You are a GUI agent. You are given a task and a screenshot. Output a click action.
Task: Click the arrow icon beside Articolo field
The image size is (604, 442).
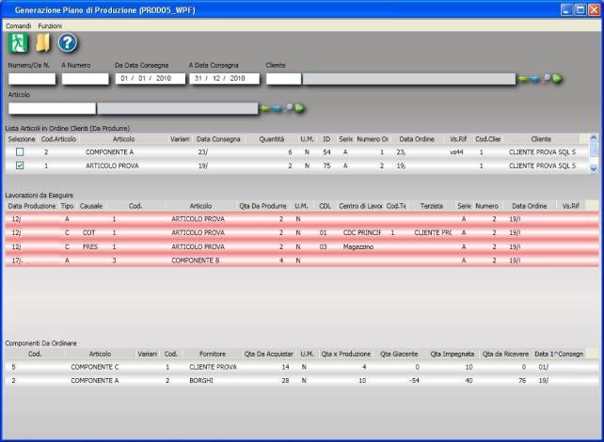point(273,109)
